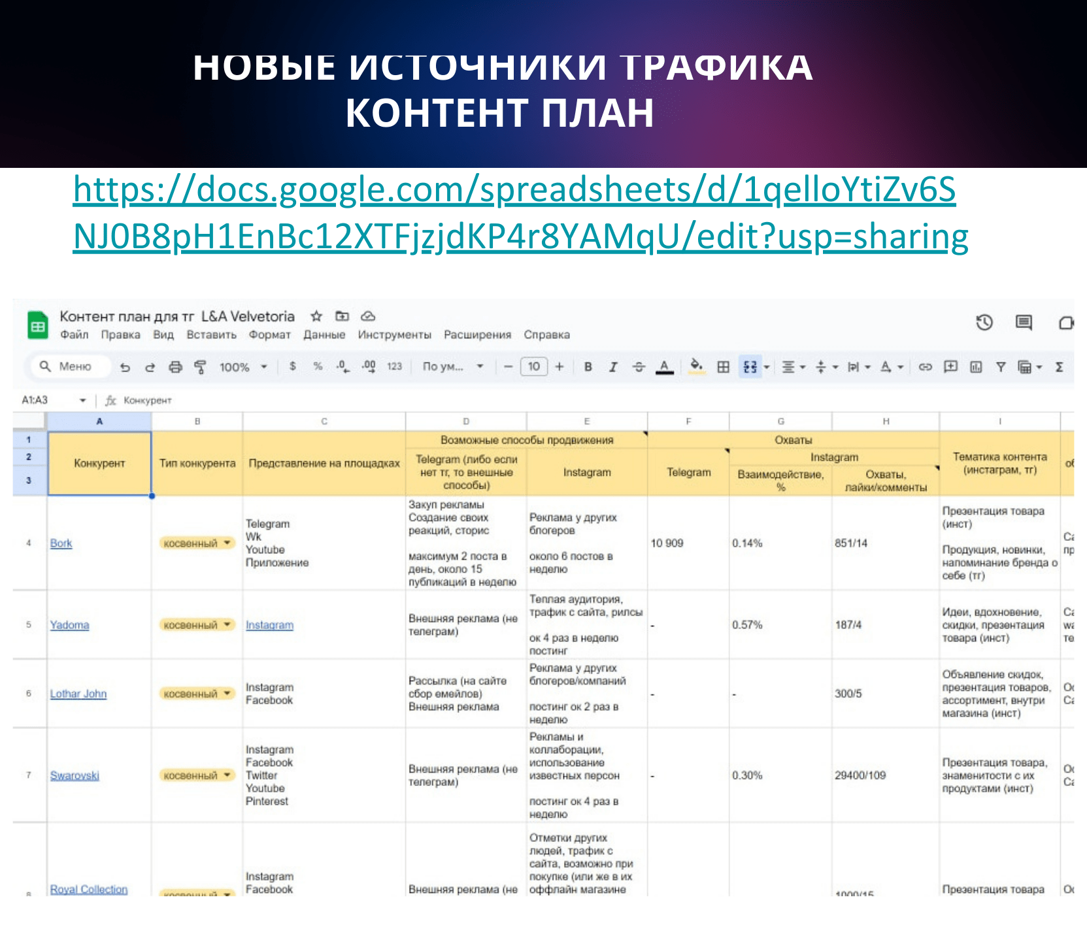The image size is (1087, 938).
Task: Open the 100% zoom dropdown
Action: [x=242, y=367]
